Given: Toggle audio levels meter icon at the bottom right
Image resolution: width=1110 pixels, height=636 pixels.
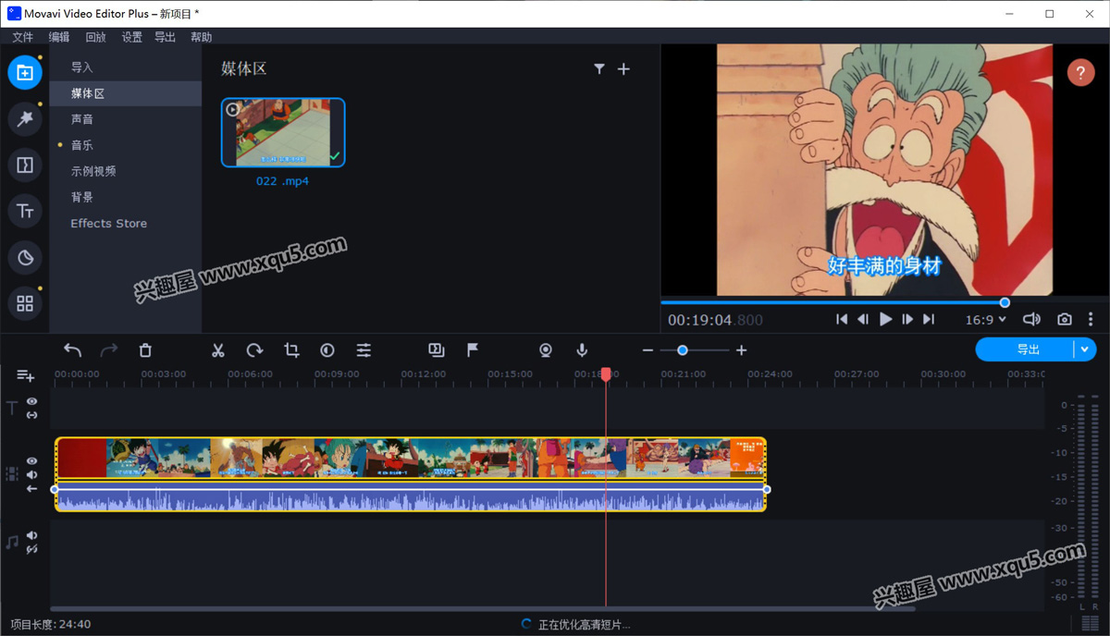Looking at the screenshot, I should (x=1090, y=623).
